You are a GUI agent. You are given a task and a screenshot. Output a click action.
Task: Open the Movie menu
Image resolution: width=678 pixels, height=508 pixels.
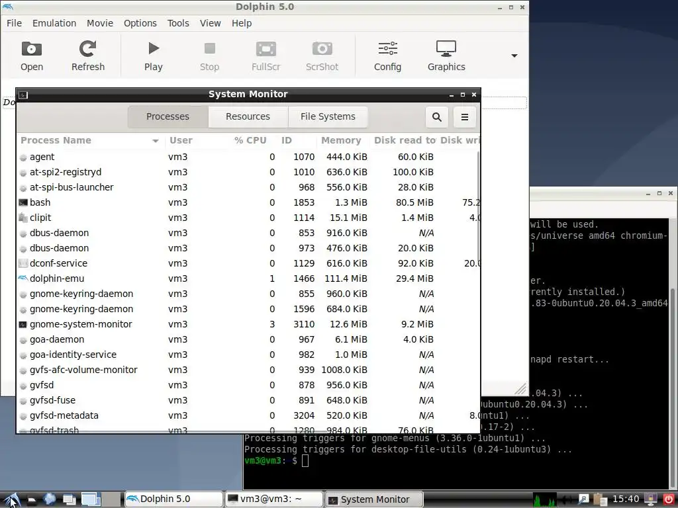pyautogui.click(x=100, y=23)
